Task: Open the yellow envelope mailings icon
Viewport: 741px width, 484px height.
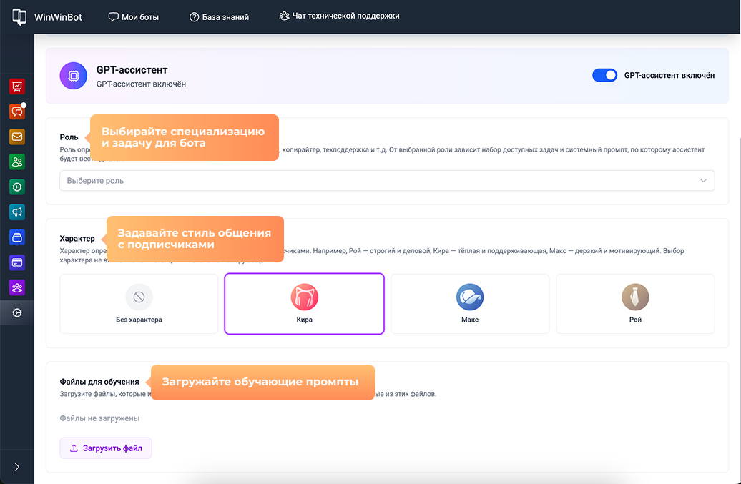Action: [x=17, y=137]
